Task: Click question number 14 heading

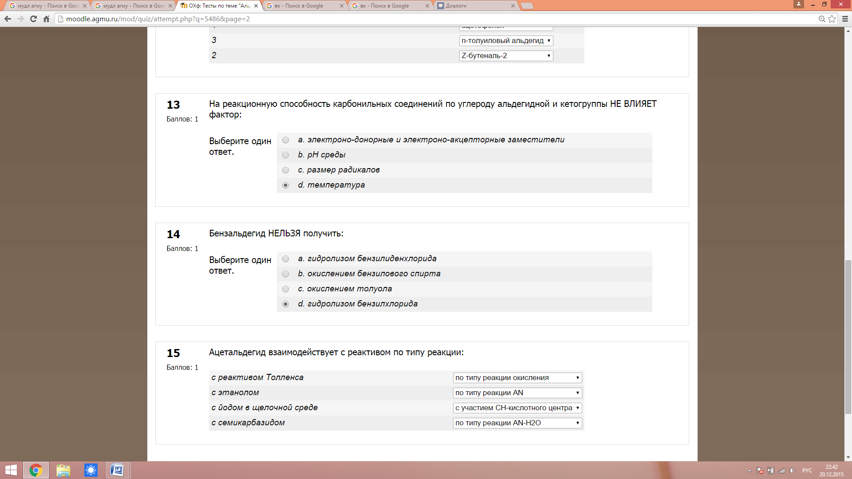Action: pos(173,235)
